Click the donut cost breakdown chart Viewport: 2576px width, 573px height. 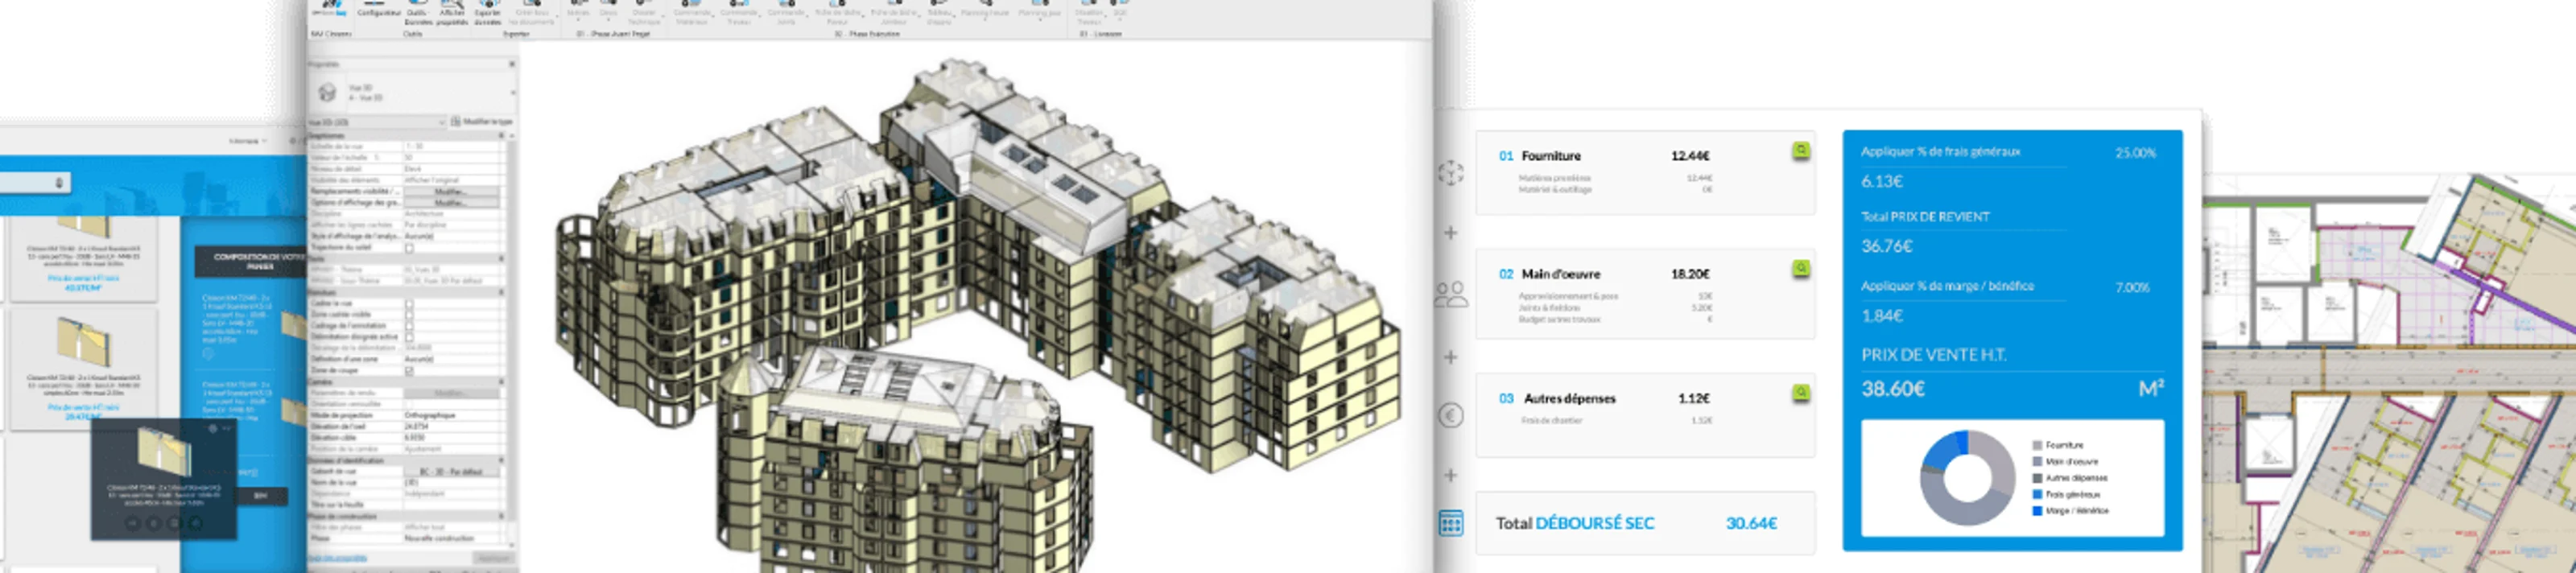click(1968, 479)
